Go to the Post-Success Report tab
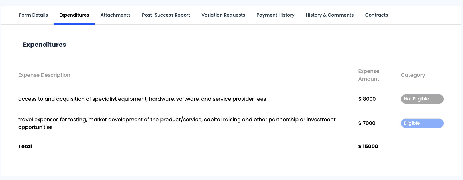463x180 pixels. pos(166,15)
